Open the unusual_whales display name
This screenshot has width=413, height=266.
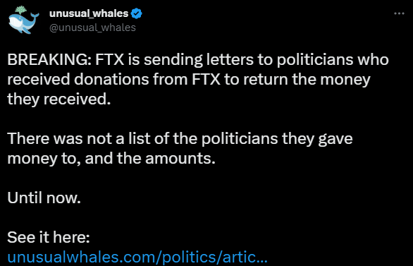click(89, 13)
